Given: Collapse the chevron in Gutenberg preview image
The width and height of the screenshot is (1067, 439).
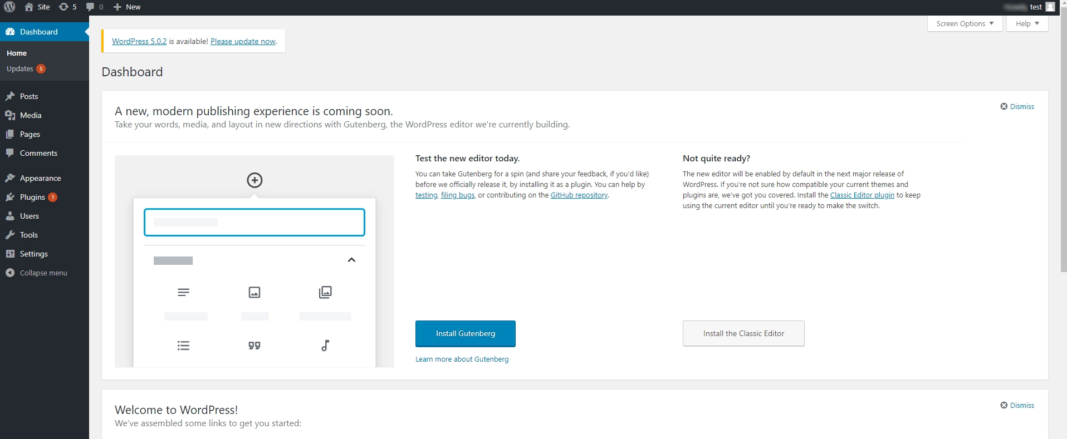Looking at the screenshot, I should [x=351, y=260].
